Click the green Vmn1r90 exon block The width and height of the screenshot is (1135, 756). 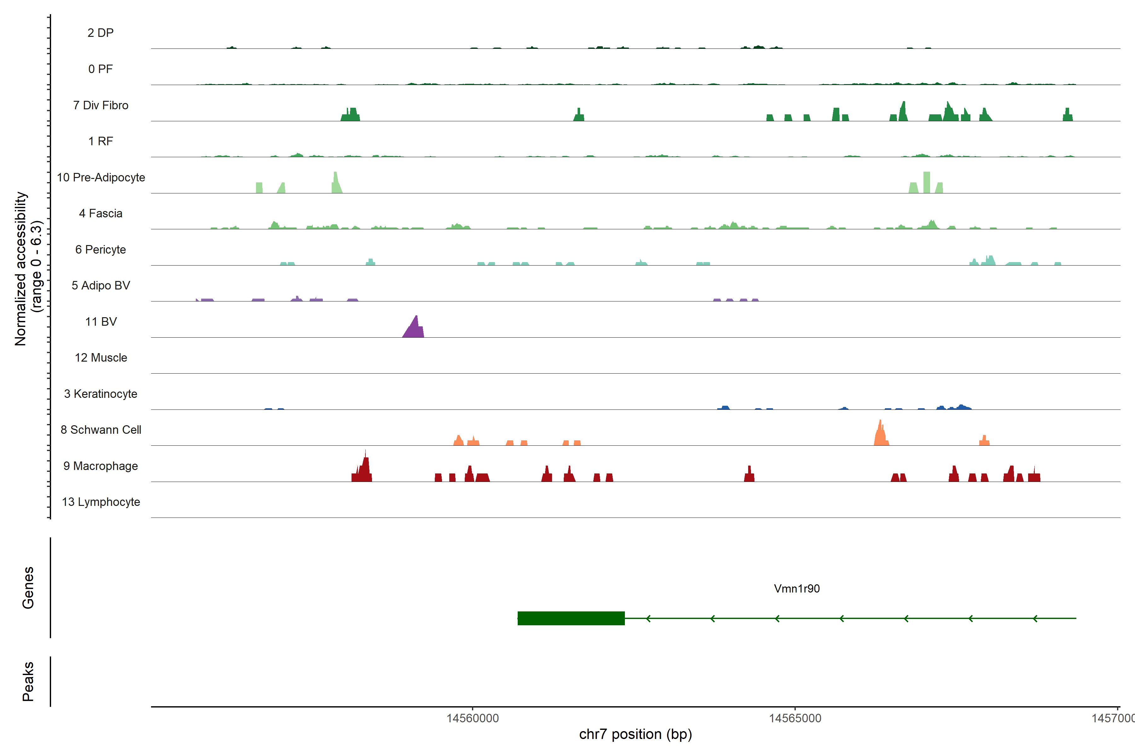pos(571,618)
